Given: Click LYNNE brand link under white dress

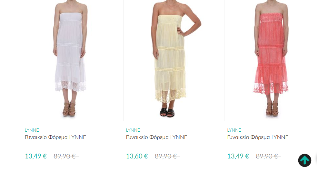Looking at the screenshot, I should pos(32,130).
